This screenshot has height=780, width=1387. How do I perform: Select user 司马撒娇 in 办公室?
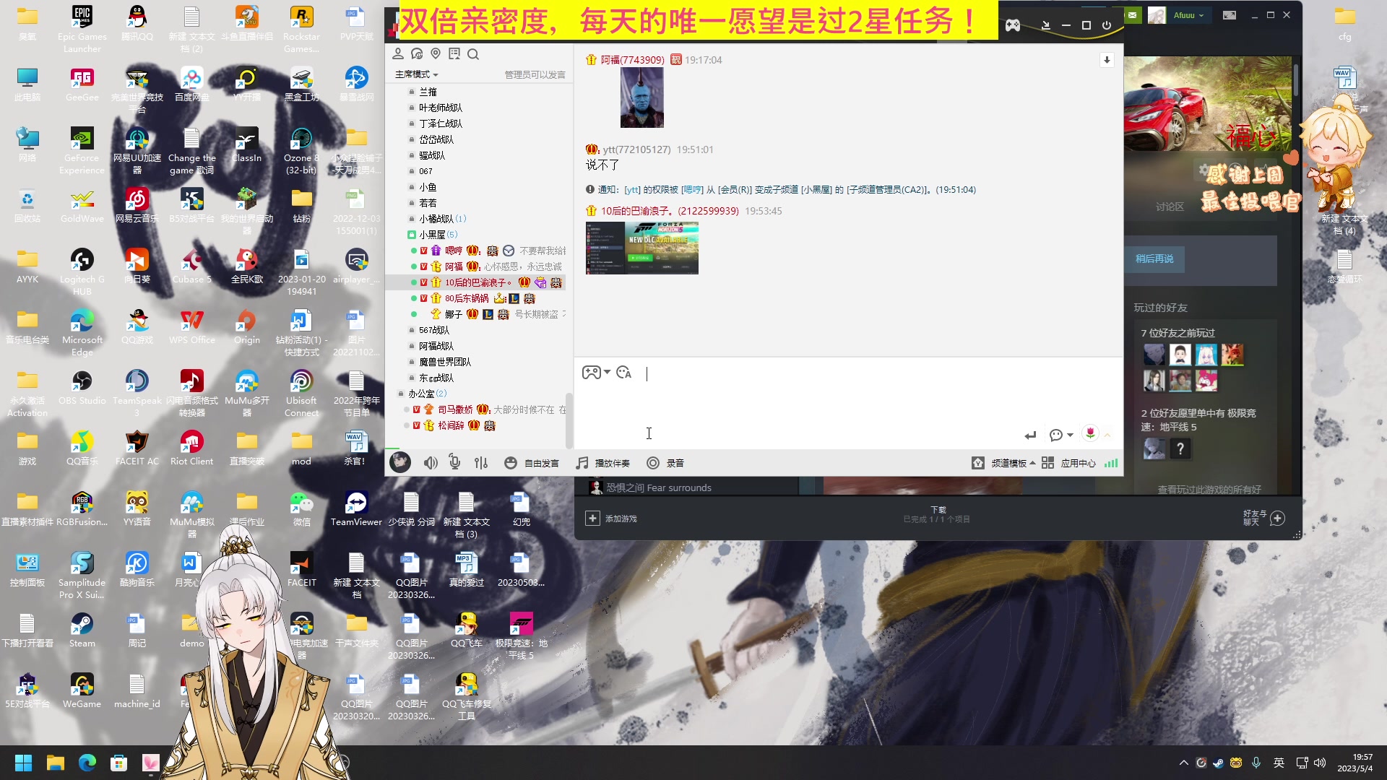coord(455,409)
